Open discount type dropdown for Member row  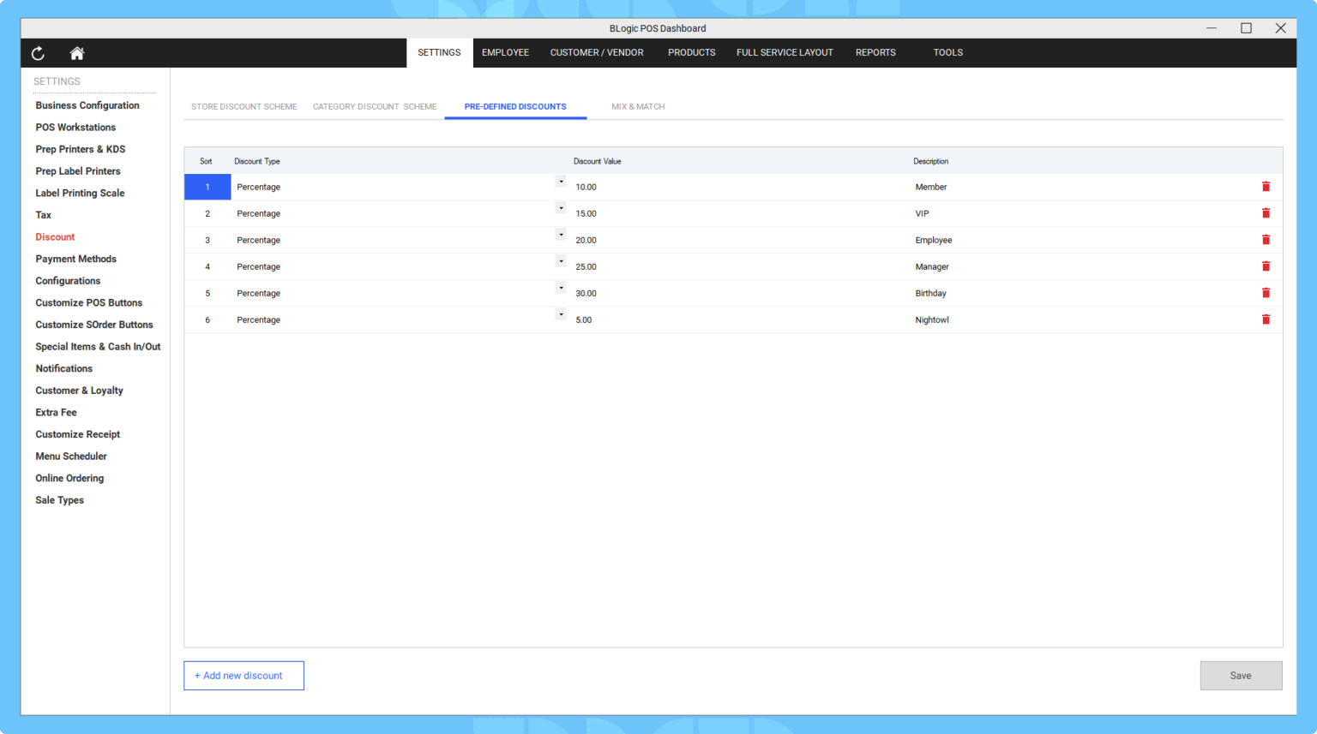pyautogui.click(x=561, y=182)
